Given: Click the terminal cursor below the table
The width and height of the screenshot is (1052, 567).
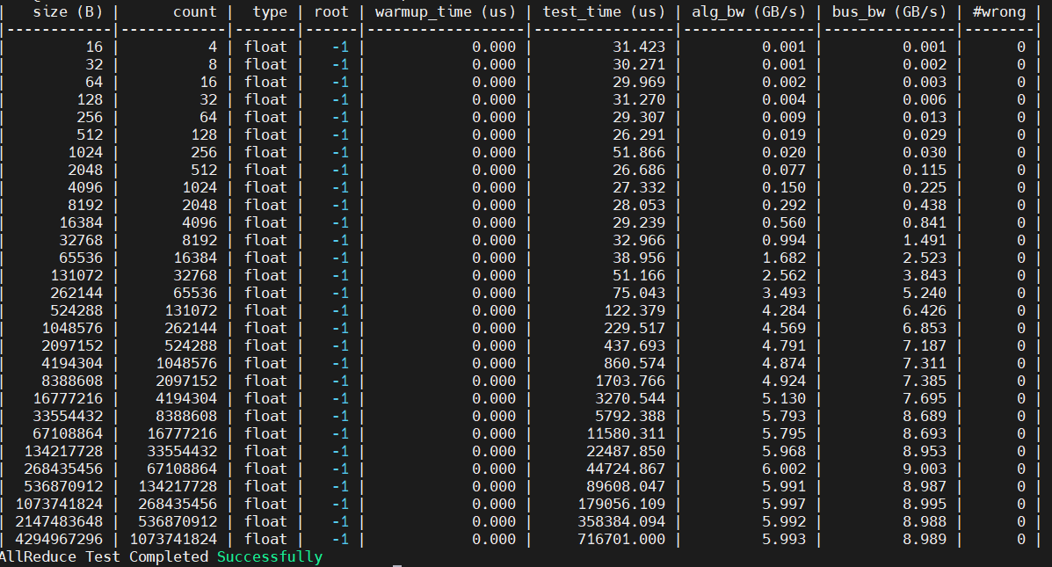Looking at the screenshot, I should pos(397,565).
